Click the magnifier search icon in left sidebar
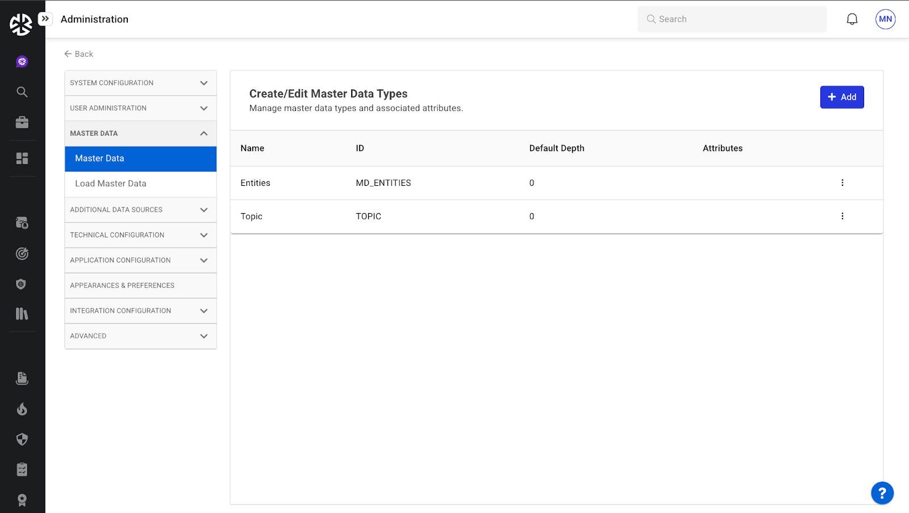 22,92
